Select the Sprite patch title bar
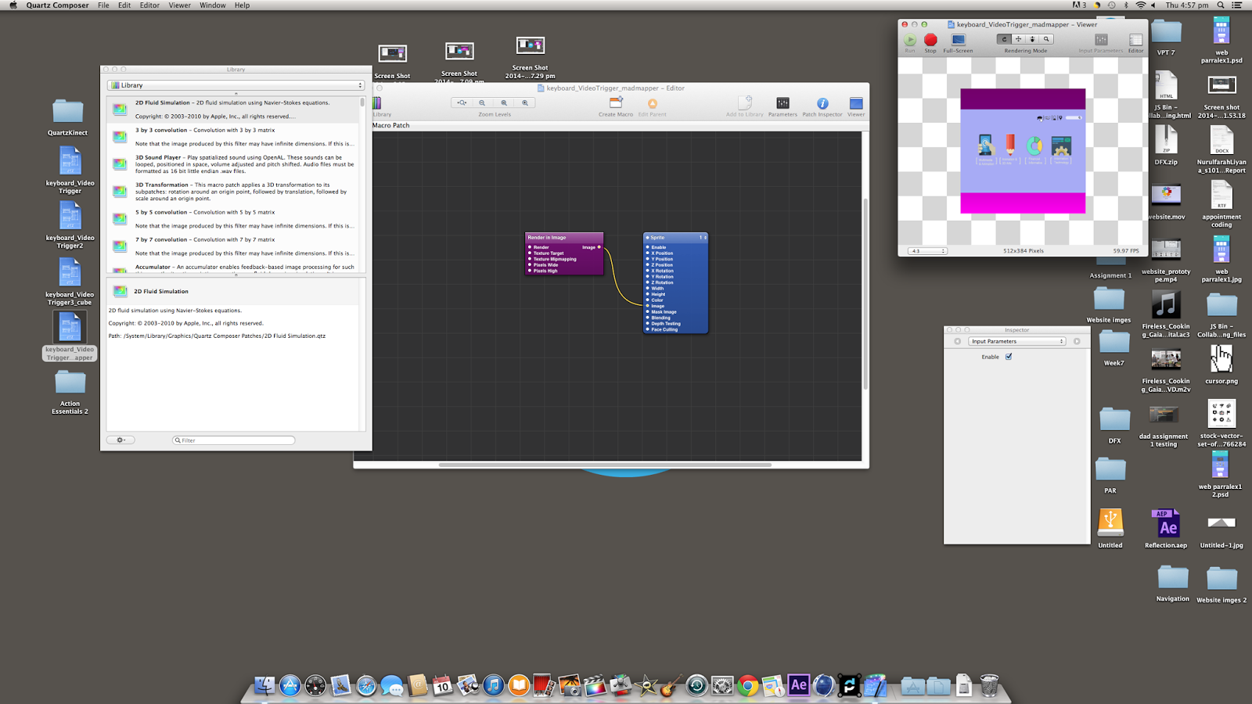Screen dimensions: 1252x704 (x=675, y=237)
